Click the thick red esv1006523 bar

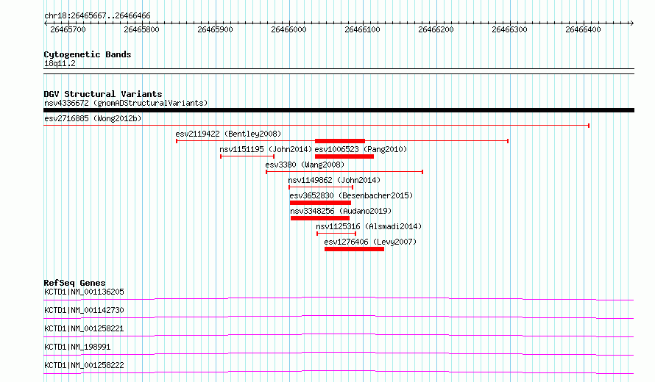(344, 156)
